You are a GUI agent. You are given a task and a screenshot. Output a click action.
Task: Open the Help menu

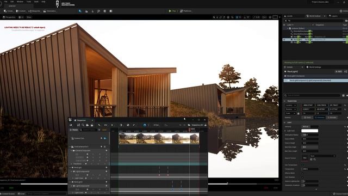tap(43, 2)
